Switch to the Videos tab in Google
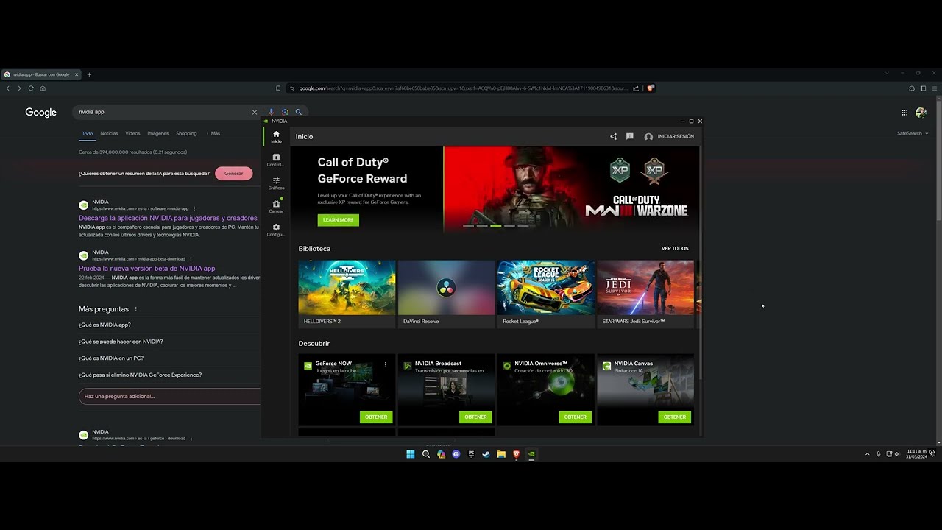The image size is (942, 530). pyautogui.click(x=132, y=133)
